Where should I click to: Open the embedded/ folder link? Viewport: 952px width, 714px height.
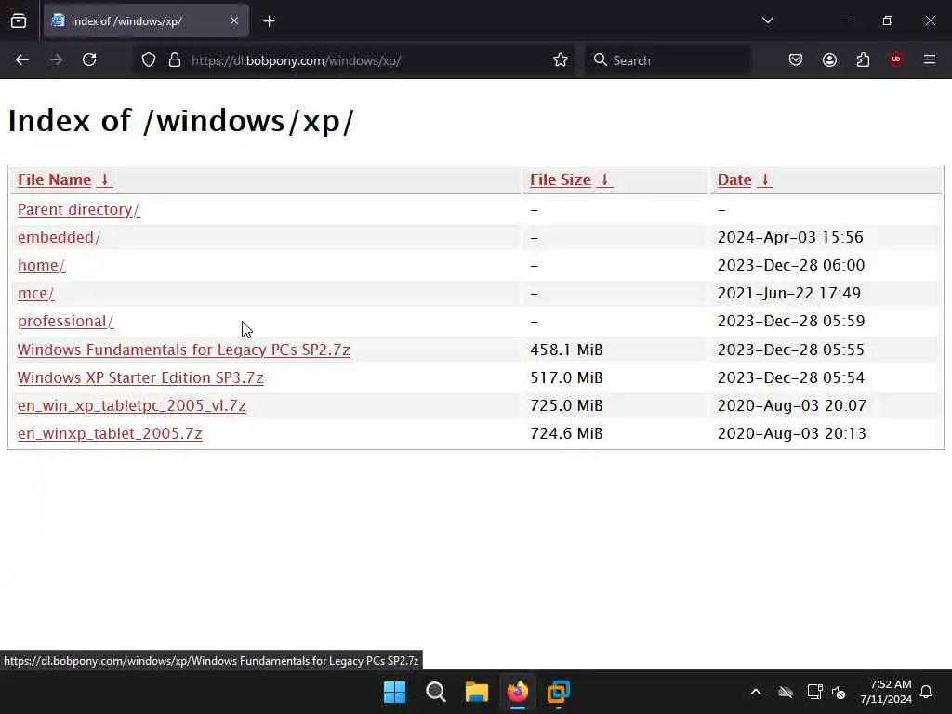click(59, 237)
